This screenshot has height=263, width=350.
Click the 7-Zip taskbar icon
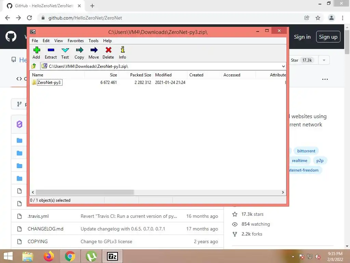tap(112, 256)
